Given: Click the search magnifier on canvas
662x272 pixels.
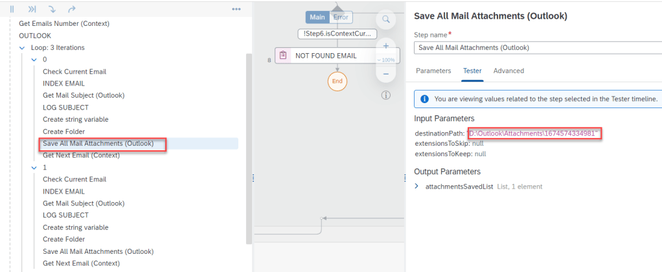Looking at the screenshot, I should (x=385, y=19).
